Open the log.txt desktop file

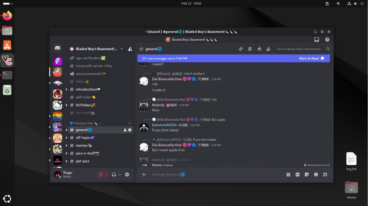pos(351,162)
